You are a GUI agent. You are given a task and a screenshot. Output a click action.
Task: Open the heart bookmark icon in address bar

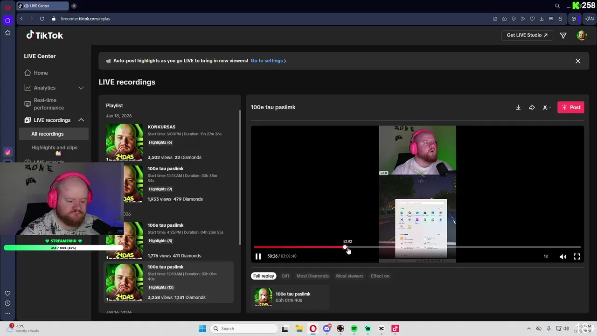532,19
